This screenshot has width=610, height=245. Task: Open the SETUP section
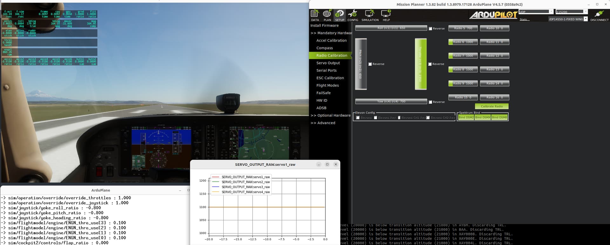click(x=340, y=15)
